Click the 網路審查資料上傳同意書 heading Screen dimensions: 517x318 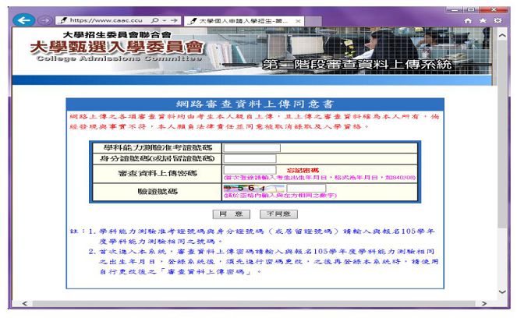(x=255, y=104)
